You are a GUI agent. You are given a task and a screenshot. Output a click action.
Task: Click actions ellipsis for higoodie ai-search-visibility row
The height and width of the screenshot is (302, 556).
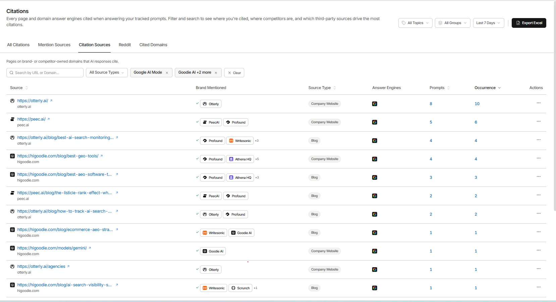539,287
